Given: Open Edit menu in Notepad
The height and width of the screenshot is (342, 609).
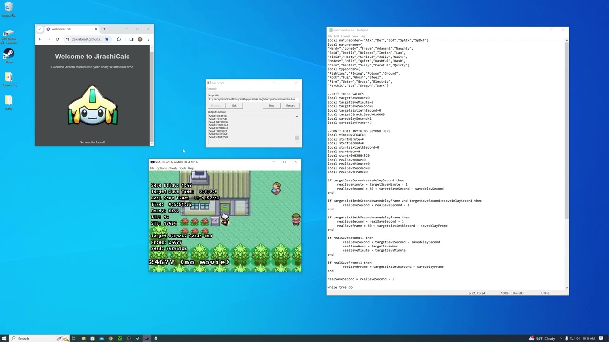Looking at the screenshot, I should coord(336,36).
